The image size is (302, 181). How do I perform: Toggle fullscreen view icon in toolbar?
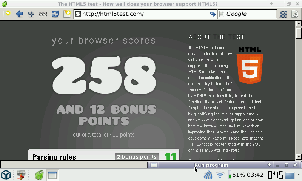click(x=283, y=14)
